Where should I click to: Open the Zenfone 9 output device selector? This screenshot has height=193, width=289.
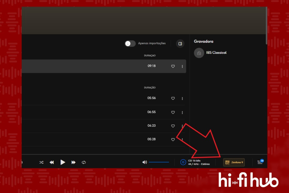click(234, 162)
